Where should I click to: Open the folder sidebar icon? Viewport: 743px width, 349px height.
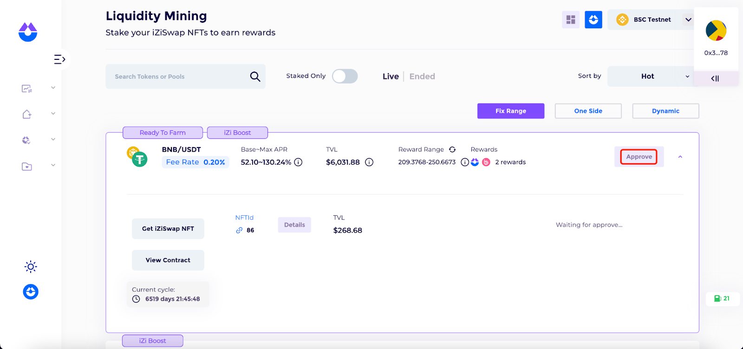pos(27,166)
